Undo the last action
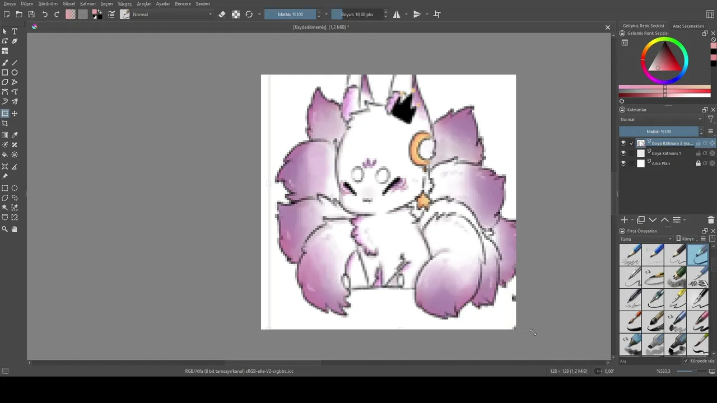This screenshot has height=403, width=717. [45, 15]
